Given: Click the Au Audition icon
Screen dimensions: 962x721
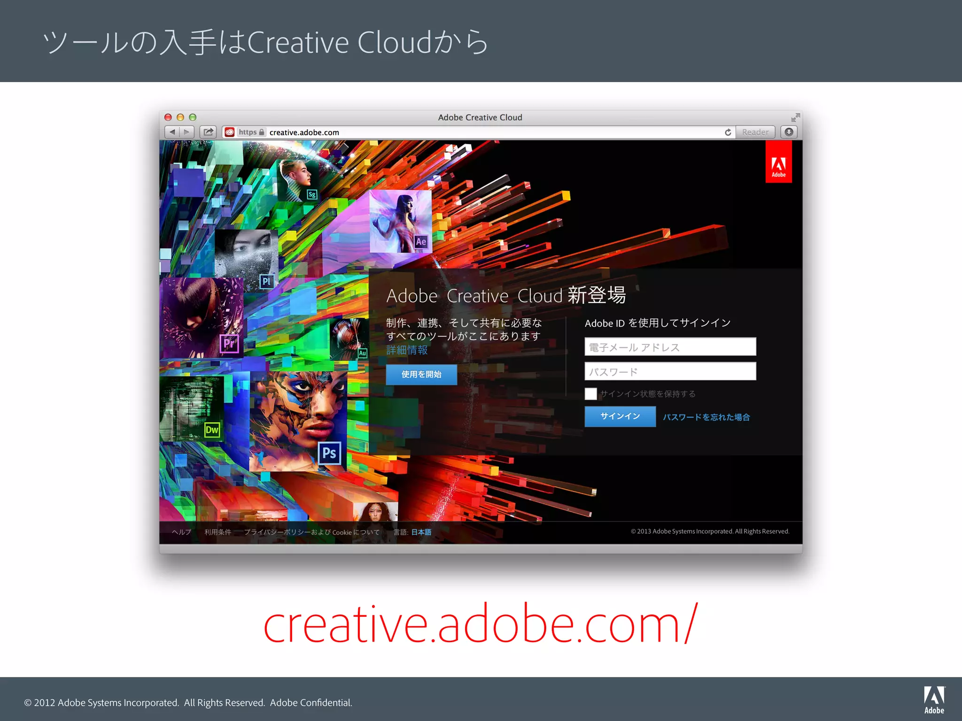Looking at the screenshot, I should (x=362, y=353).
